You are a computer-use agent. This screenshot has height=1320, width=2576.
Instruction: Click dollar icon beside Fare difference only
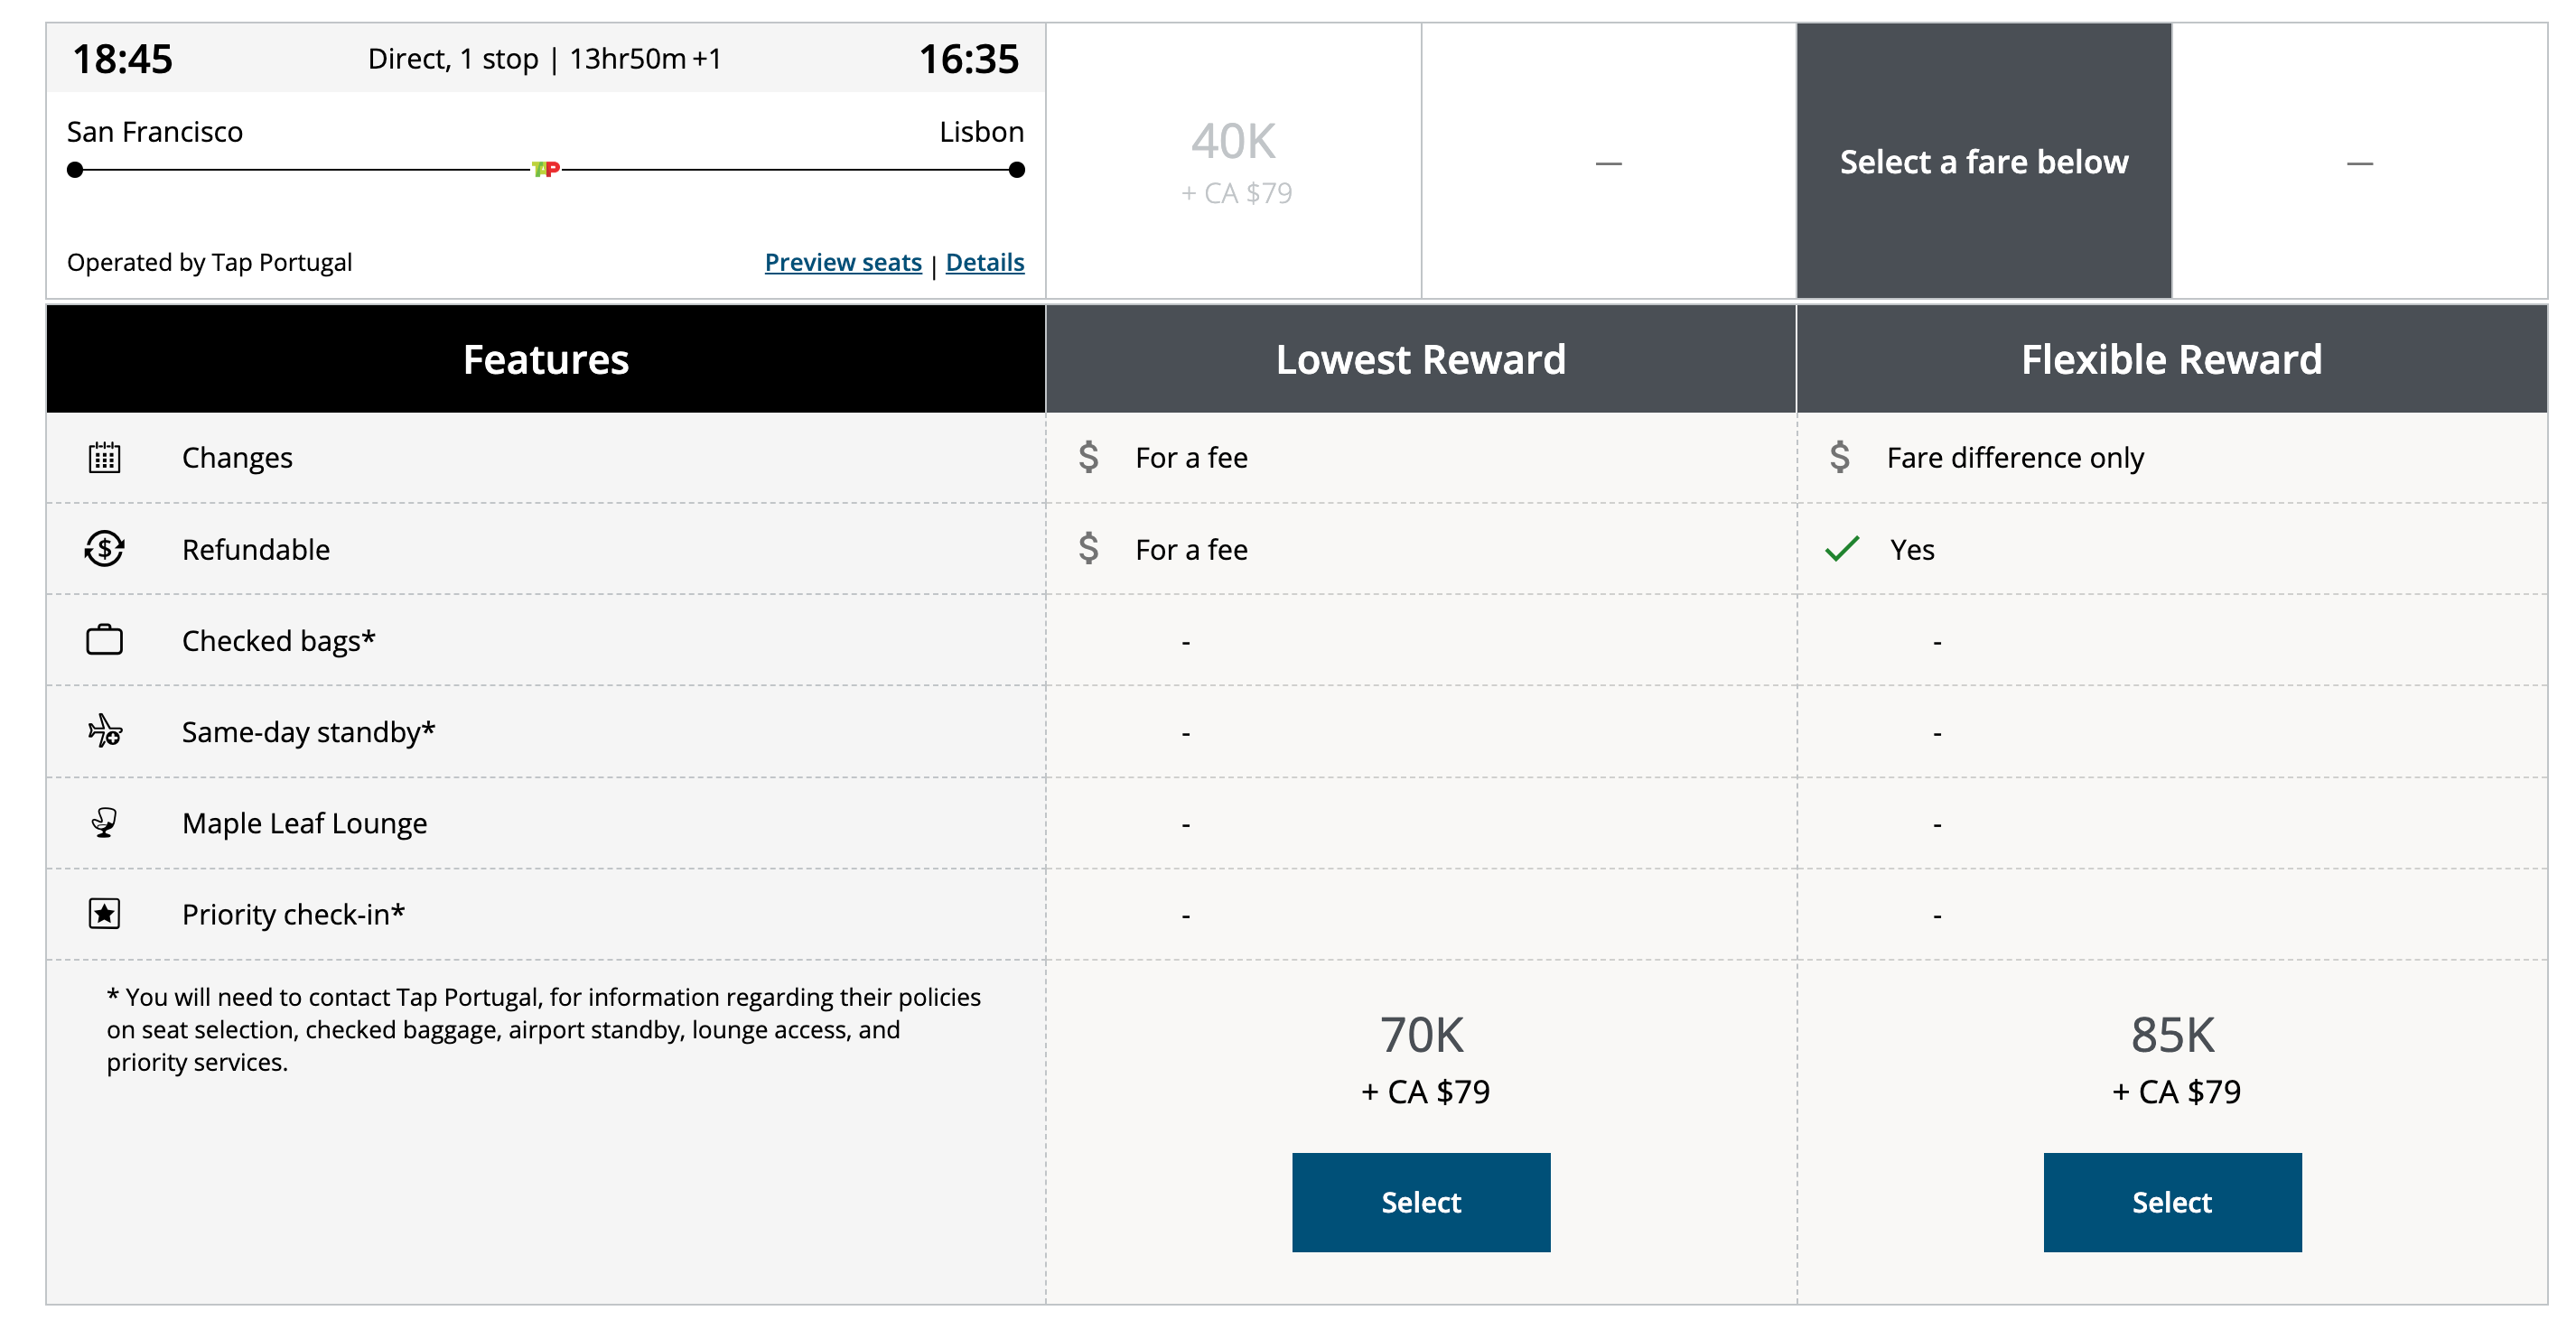tap(1840, 458)
